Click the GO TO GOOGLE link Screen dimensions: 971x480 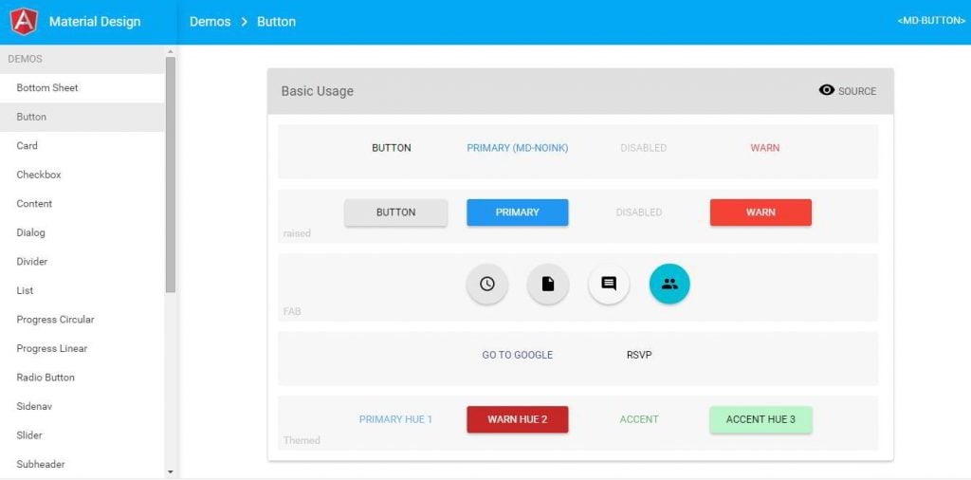(x=517, y=355)
